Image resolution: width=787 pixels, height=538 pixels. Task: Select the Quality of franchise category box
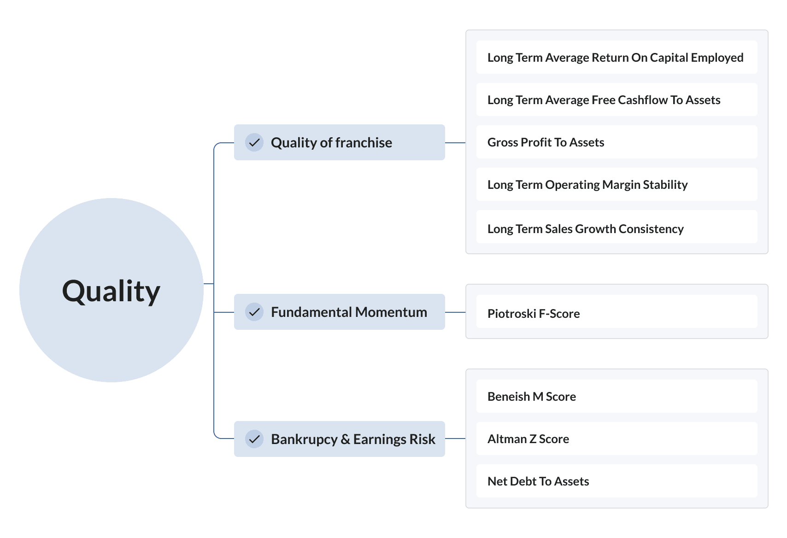tap(340, 142)
